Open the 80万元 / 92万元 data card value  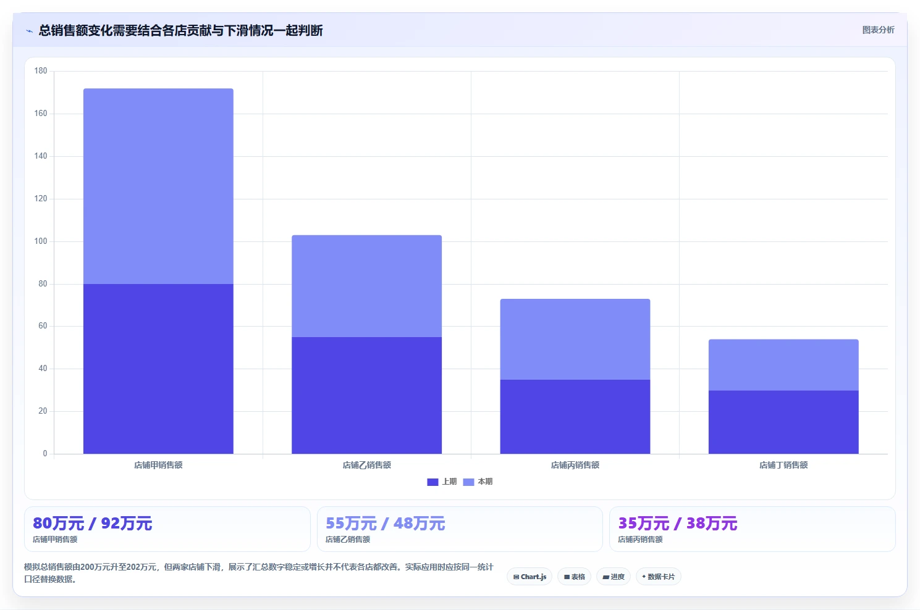tap(93, 524)
